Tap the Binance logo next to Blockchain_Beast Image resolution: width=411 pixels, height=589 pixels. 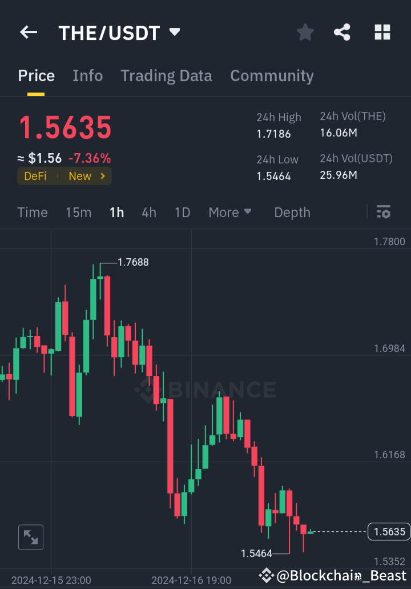(266, 575)
